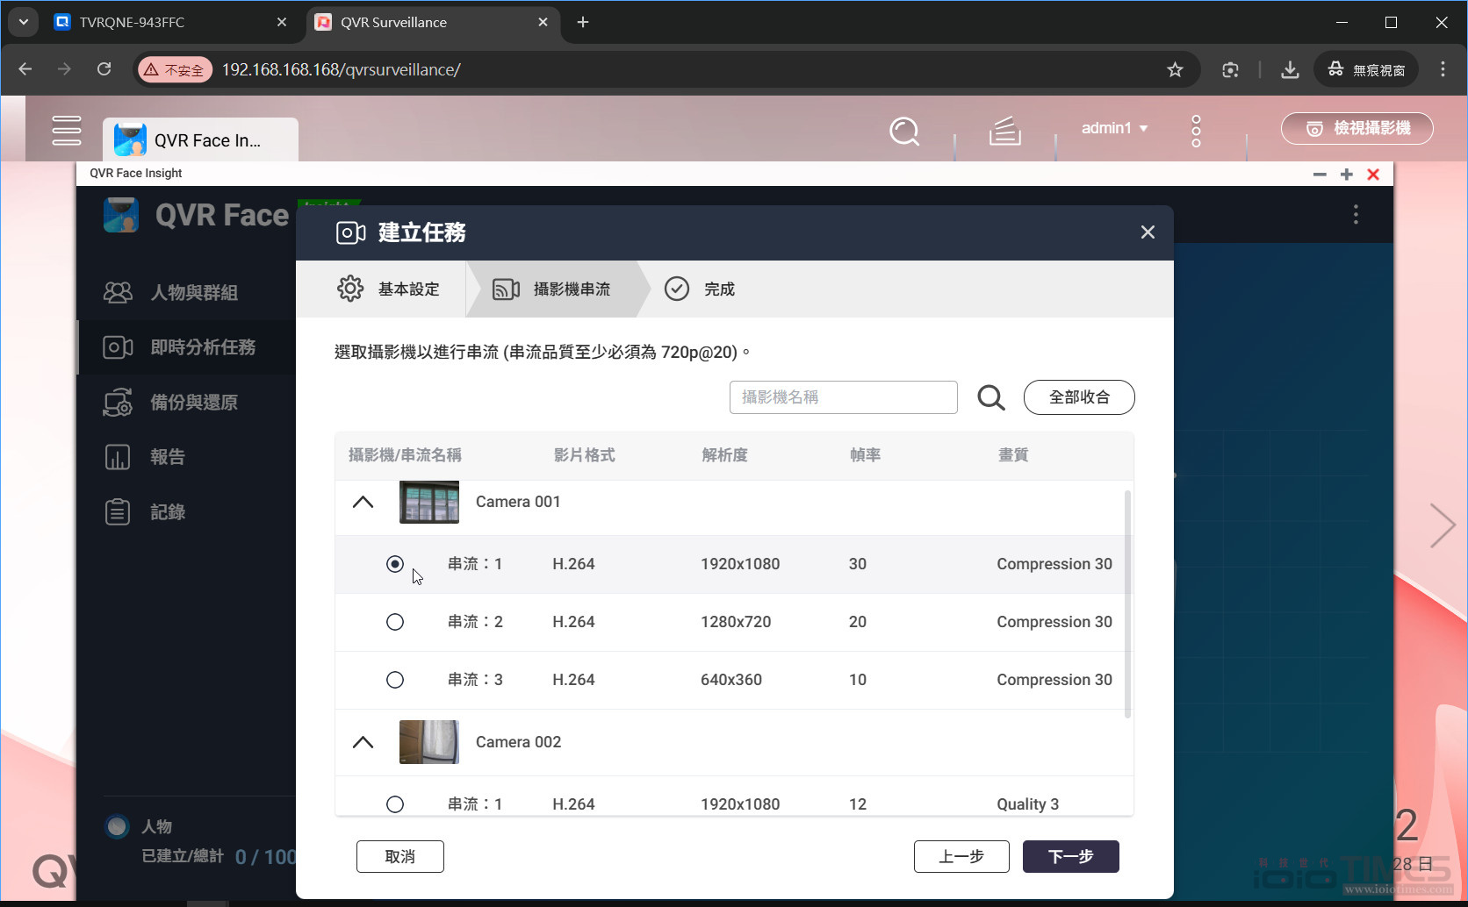Select the 即時分析任務 sidebar icon

(118, 347)
